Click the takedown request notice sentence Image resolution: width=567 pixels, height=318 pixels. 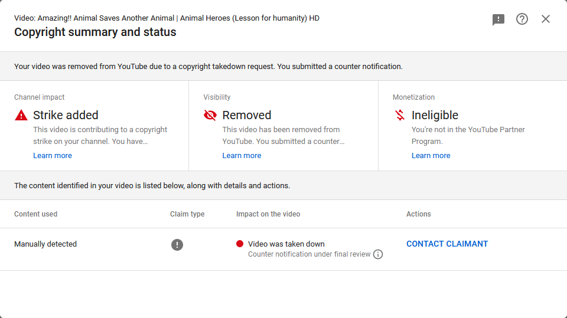pyautogui.click(x=208, y=67)
